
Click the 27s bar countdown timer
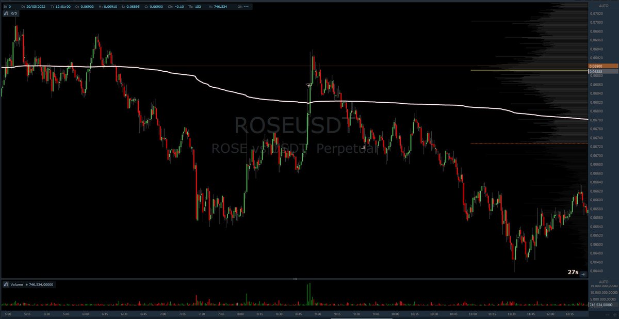(x=573, y=271)
